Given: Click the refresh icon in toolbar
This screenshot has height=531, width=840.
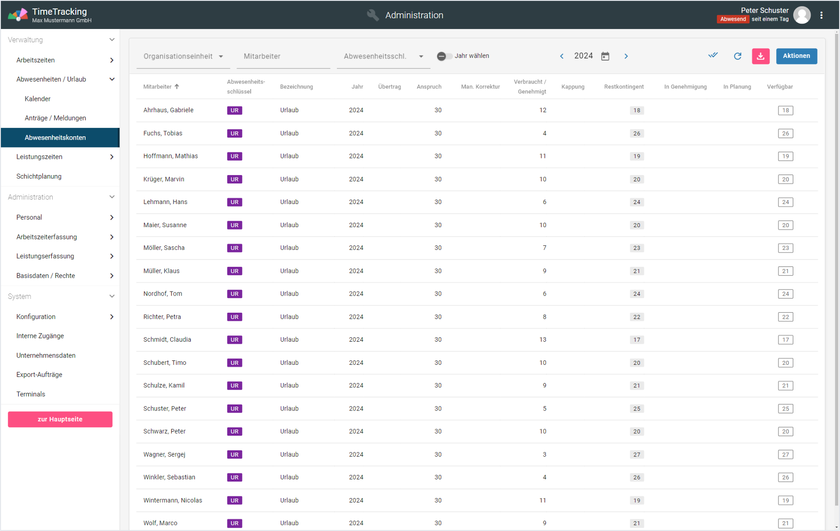Looking at the screenshot, I should click(x=737, y=56).
